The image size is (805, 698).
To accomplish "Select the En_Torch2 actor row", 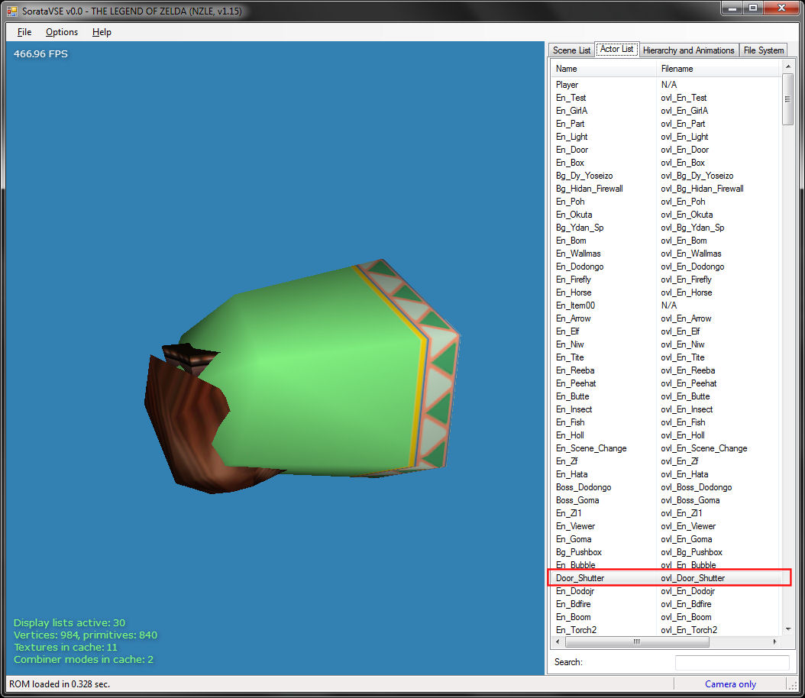I will pos(667,630).
